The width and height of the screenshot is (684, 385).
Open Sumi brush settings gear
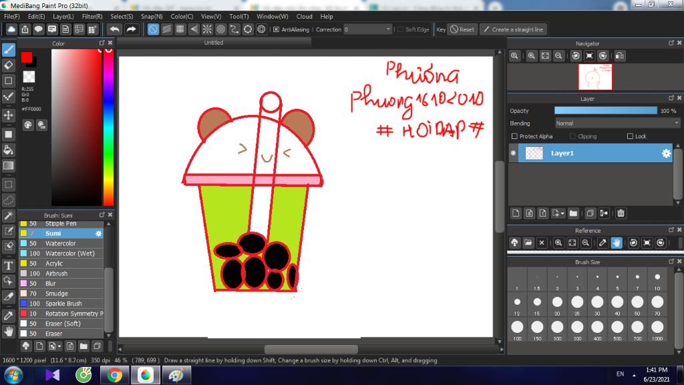[99, 233]
